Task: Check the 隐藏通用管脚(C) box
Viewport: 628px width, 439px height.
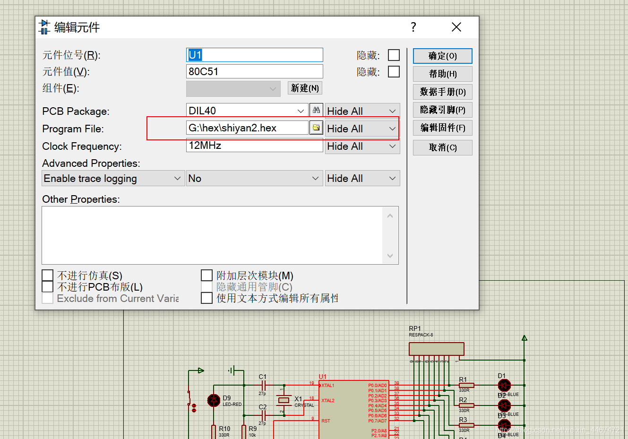Action: (206, 286)
